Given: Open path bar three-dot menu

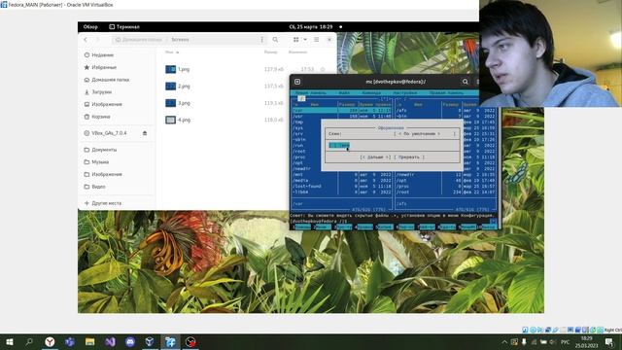Looking at the screenshot, I should [x=261, y=40].
